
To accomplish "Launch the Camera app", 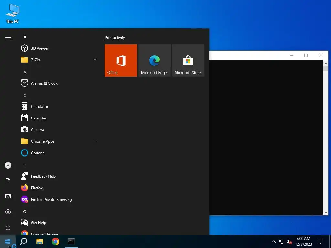I will (x=59, y=129).
